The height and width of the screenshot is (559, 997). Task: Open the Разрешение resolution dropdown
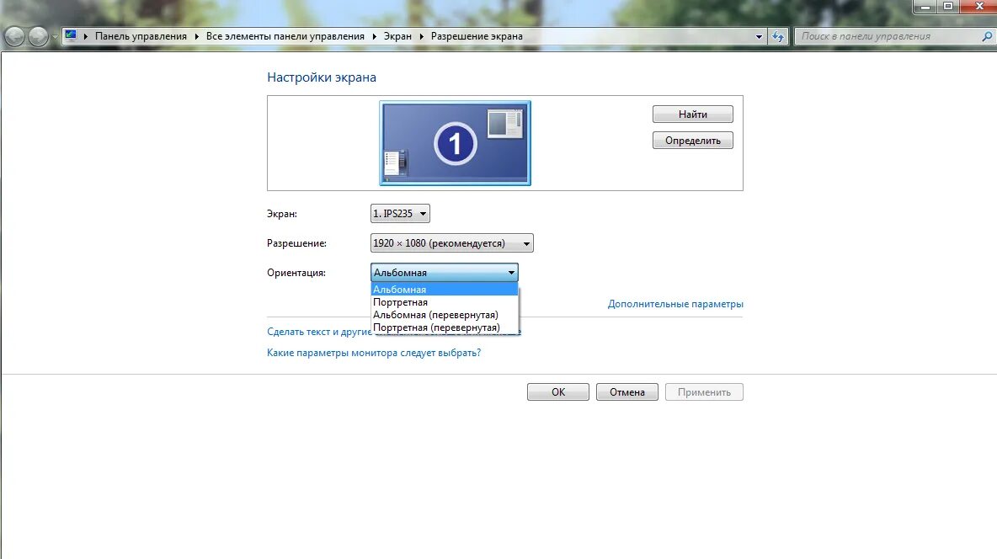452,243
